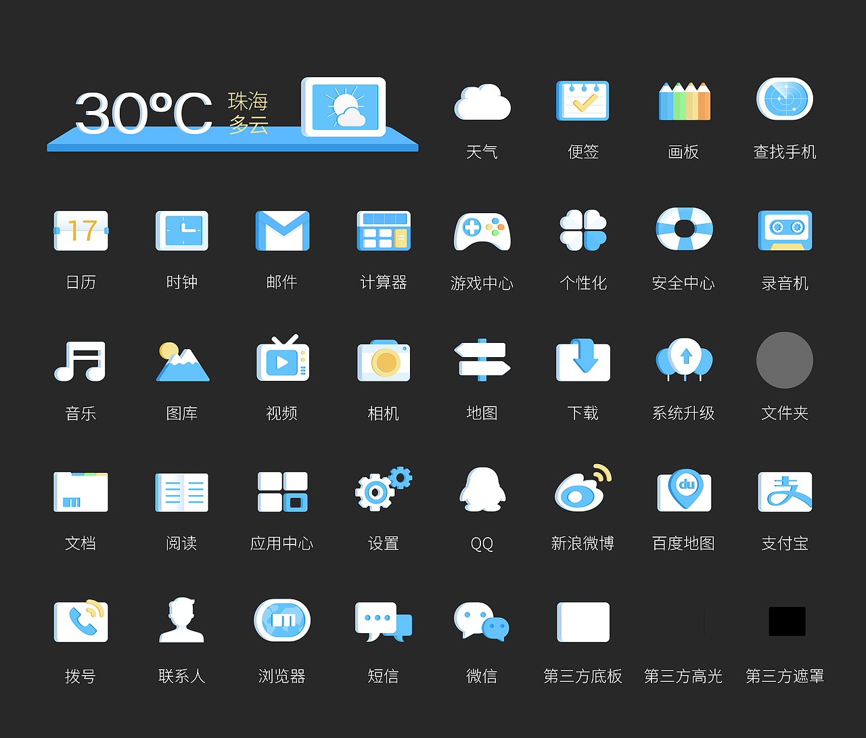The width and height of the screenshot is (866, 738).
Task: Open the 时钟 clock icon
Action: (182, 231)
